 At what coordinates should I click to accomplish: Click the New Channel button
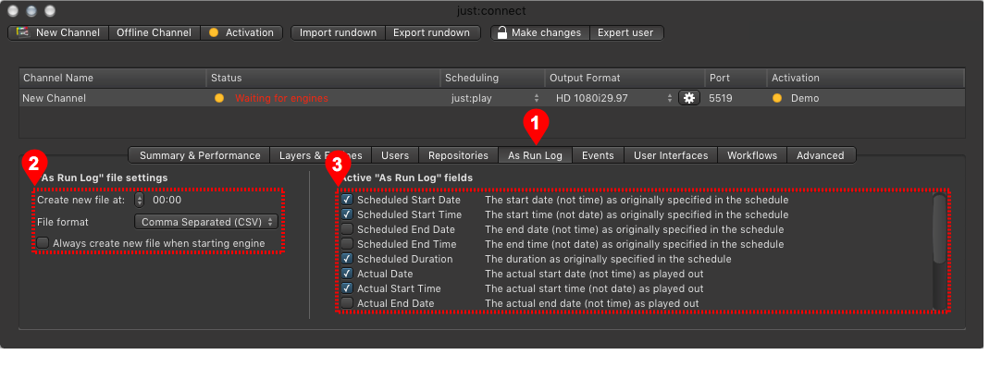coord(59,32)
